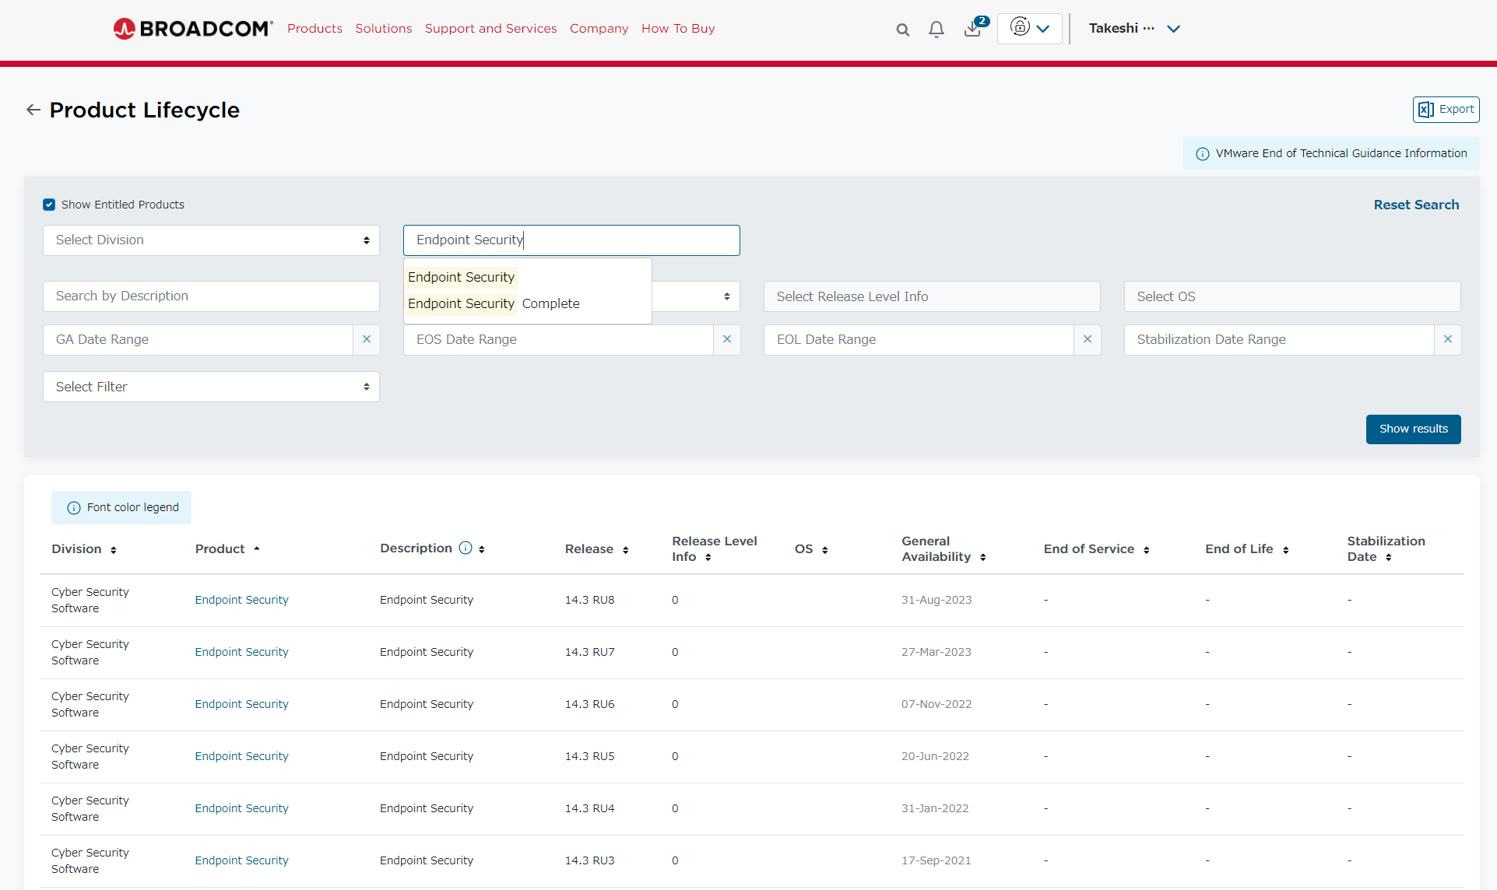Click the Description info icon
The image size is (1497, 890).
(466, 548)
